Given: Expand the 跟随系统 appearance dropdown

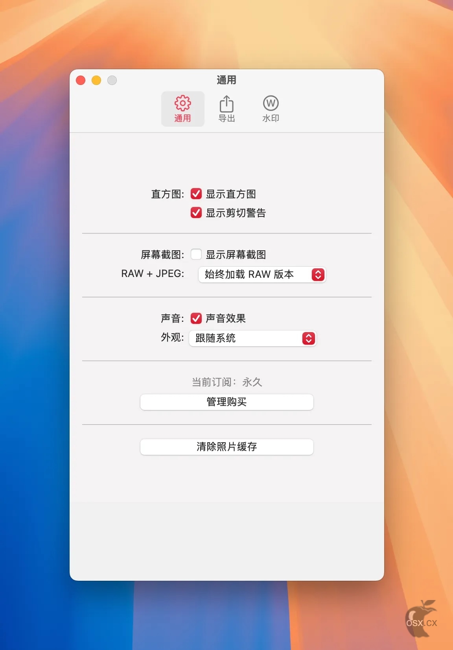Looking at the screenshot, I should tap(253, 338).
